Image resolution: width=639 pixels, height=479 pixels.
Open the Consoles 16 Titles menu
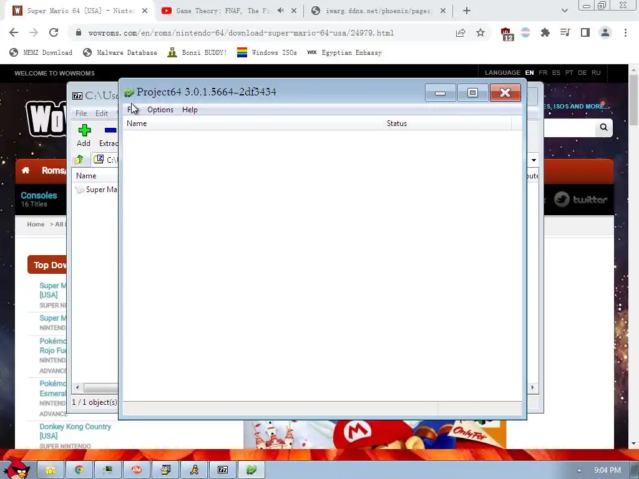(39, 199)
